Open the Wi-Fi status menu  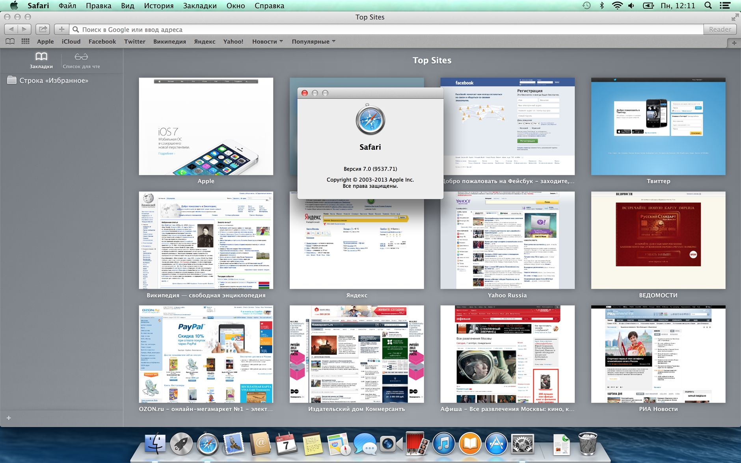[x=617, y=6]
